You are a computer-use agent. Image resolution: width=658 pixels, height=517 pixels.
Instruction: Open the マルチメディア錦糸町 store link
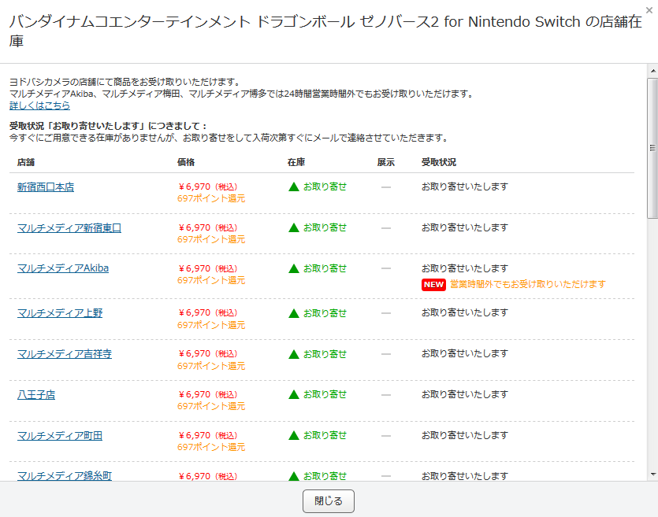click(65, 476)
